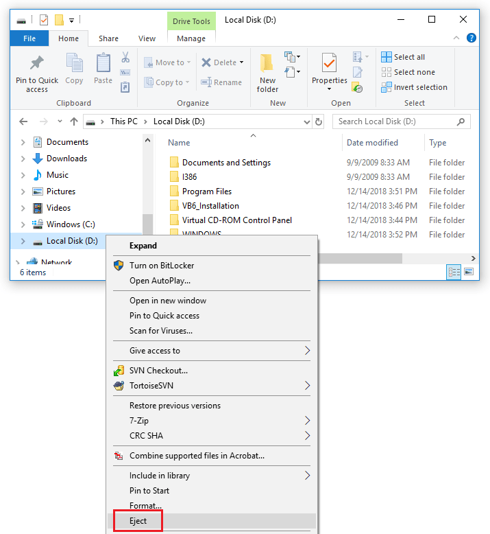Click the Help question mark icon

471,38
